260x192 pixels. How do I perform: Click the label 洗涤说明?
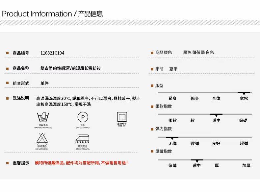coord(21,98)
